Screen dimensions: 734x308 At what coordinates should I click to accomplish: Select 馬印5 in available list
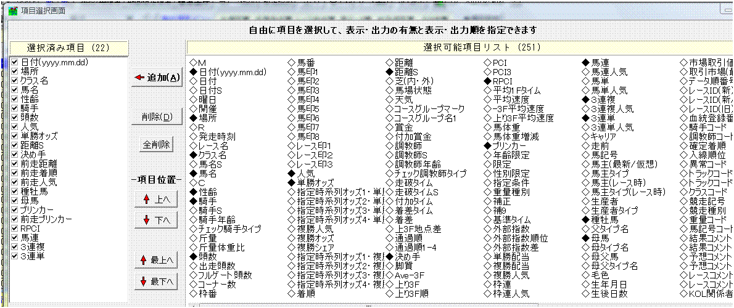click(303, 109)
